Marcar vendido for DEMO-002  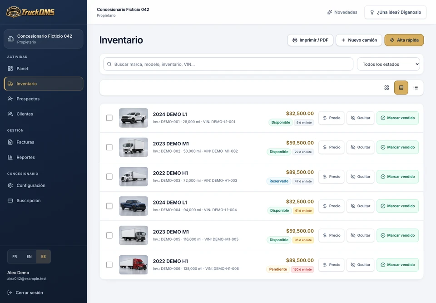tap(398, 147)
